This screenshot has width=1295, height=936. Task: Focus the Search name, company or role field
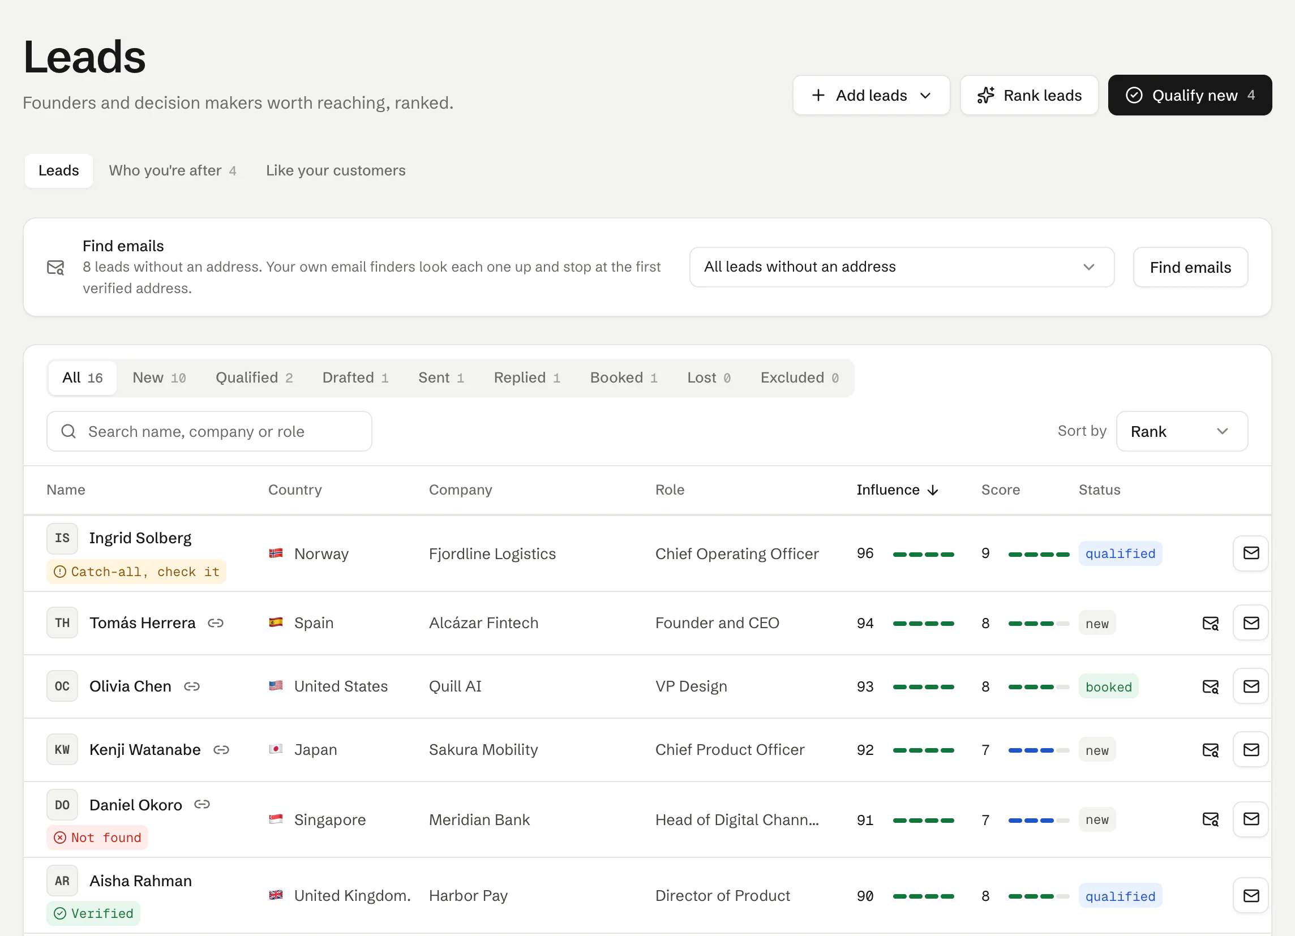pyautogui.click(x=209, y=431)
